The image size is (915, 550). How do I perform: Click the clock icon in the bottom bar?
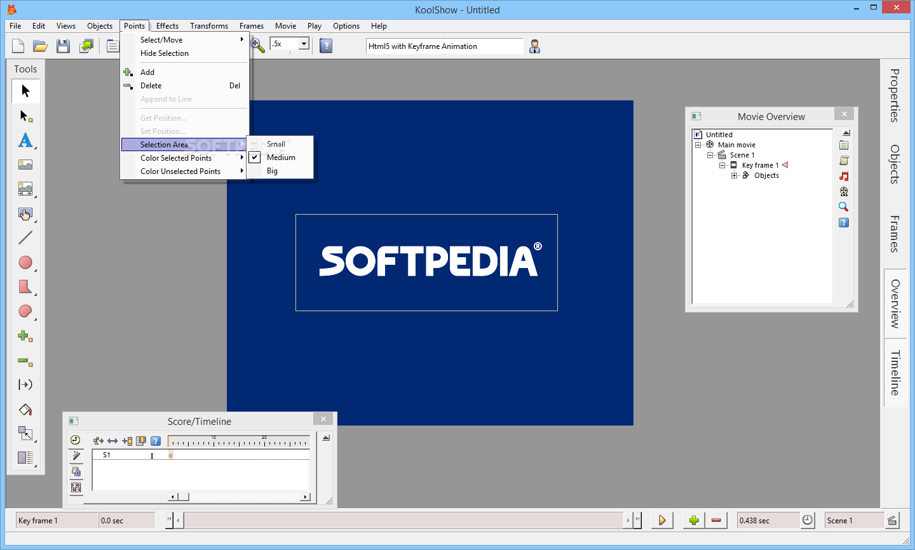tap(808, 520)
